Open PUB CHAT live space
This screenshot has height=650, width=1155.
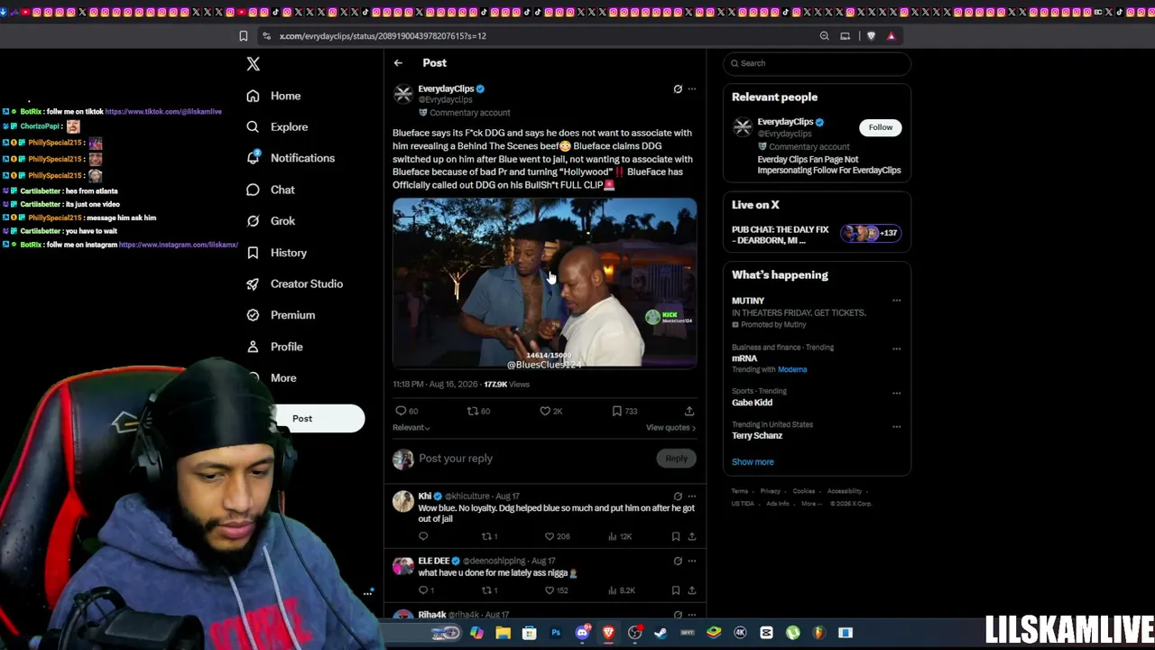[x=817, y=233]
